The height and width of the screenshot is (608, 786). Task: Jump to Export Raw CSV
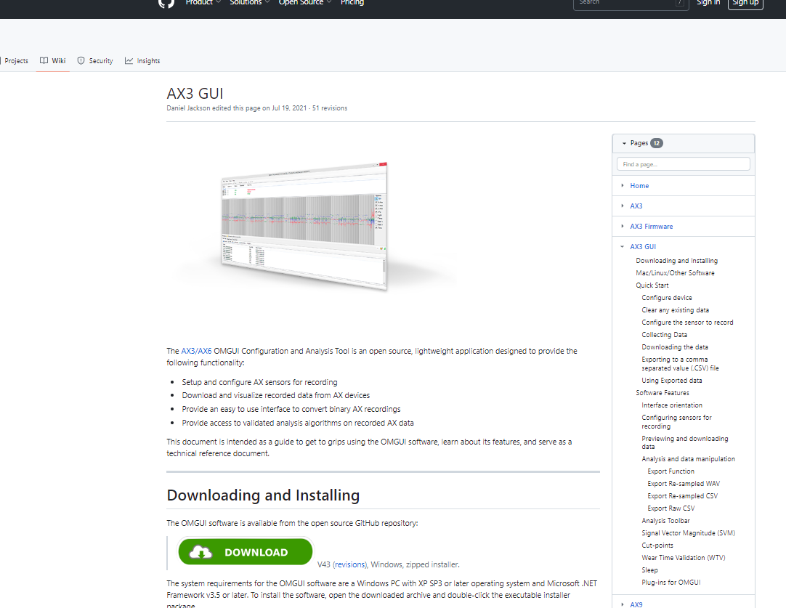coord(671,508)
